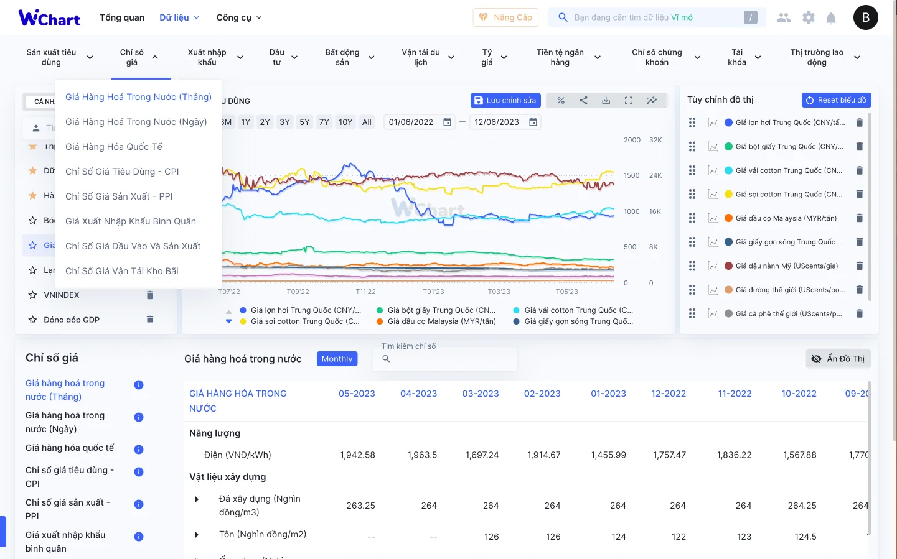This screenshot has height=559, width=897.
Task: Click Lưu chỉnh sửa button
Action: (x=505, y=100)
